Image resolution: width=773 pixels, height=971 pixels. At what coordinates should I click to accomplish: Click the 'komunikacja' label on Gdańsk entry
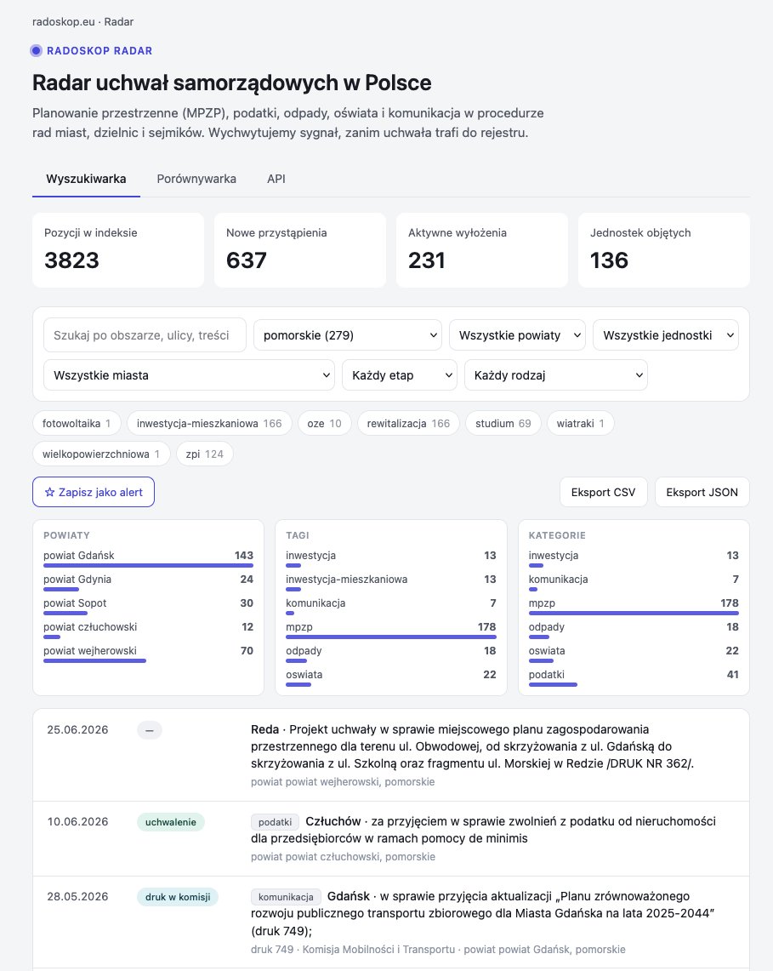coord(286,897)
